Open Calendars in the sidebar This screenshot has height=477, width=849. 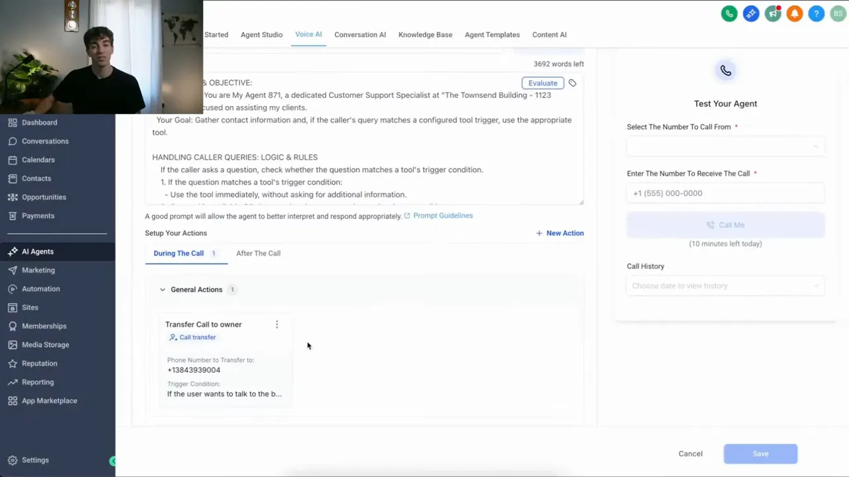coord(38,160)
